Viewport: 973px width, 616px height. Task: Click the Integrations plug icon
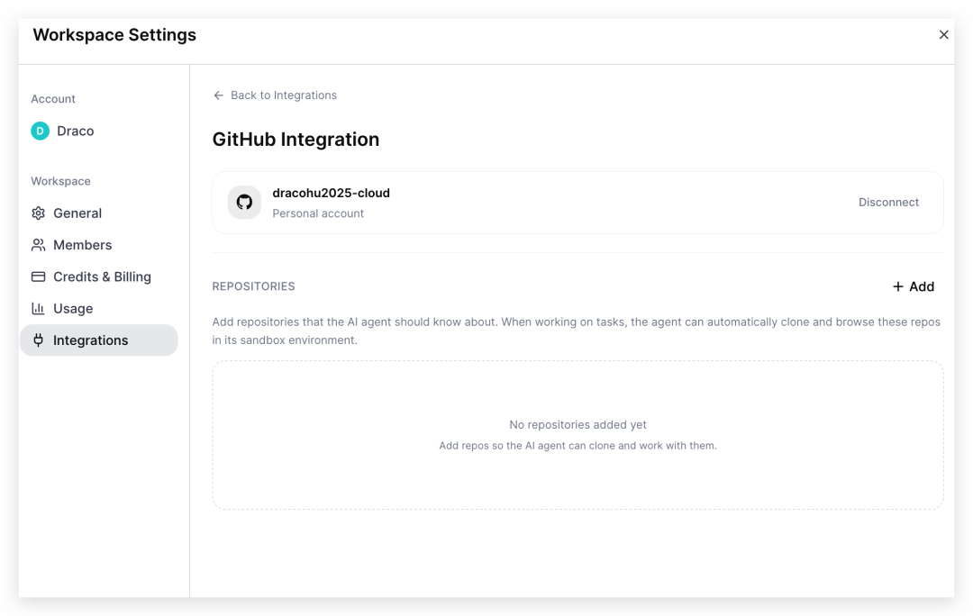tap(39, 340)
